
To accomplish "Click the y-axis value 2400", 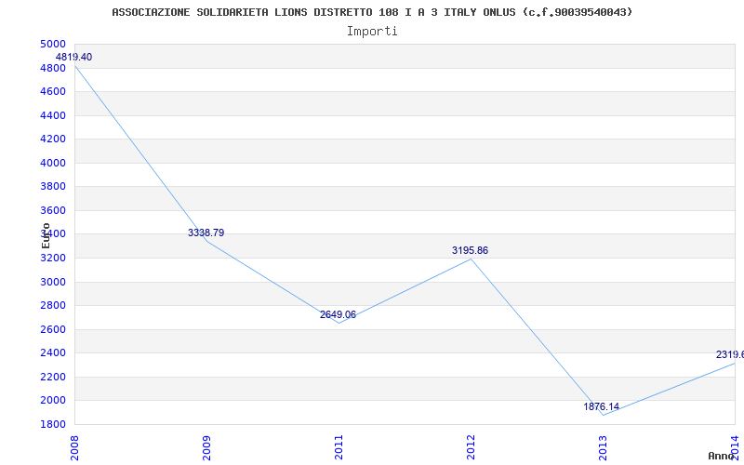I will click(x=53, y=353).
